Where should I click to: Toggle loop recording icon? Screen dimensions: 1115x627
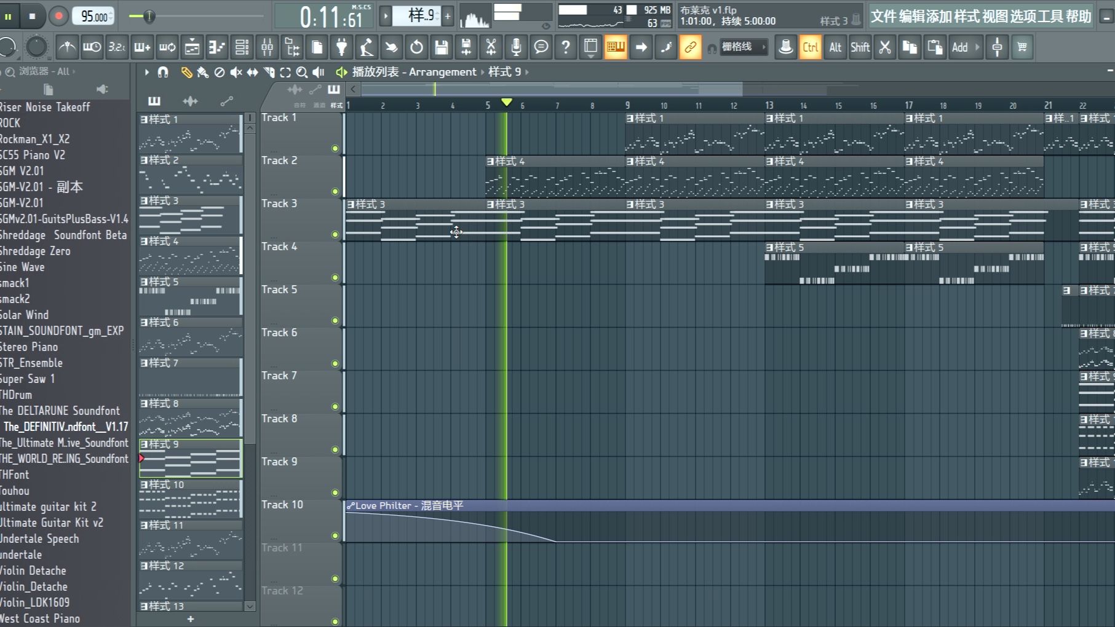167,47
